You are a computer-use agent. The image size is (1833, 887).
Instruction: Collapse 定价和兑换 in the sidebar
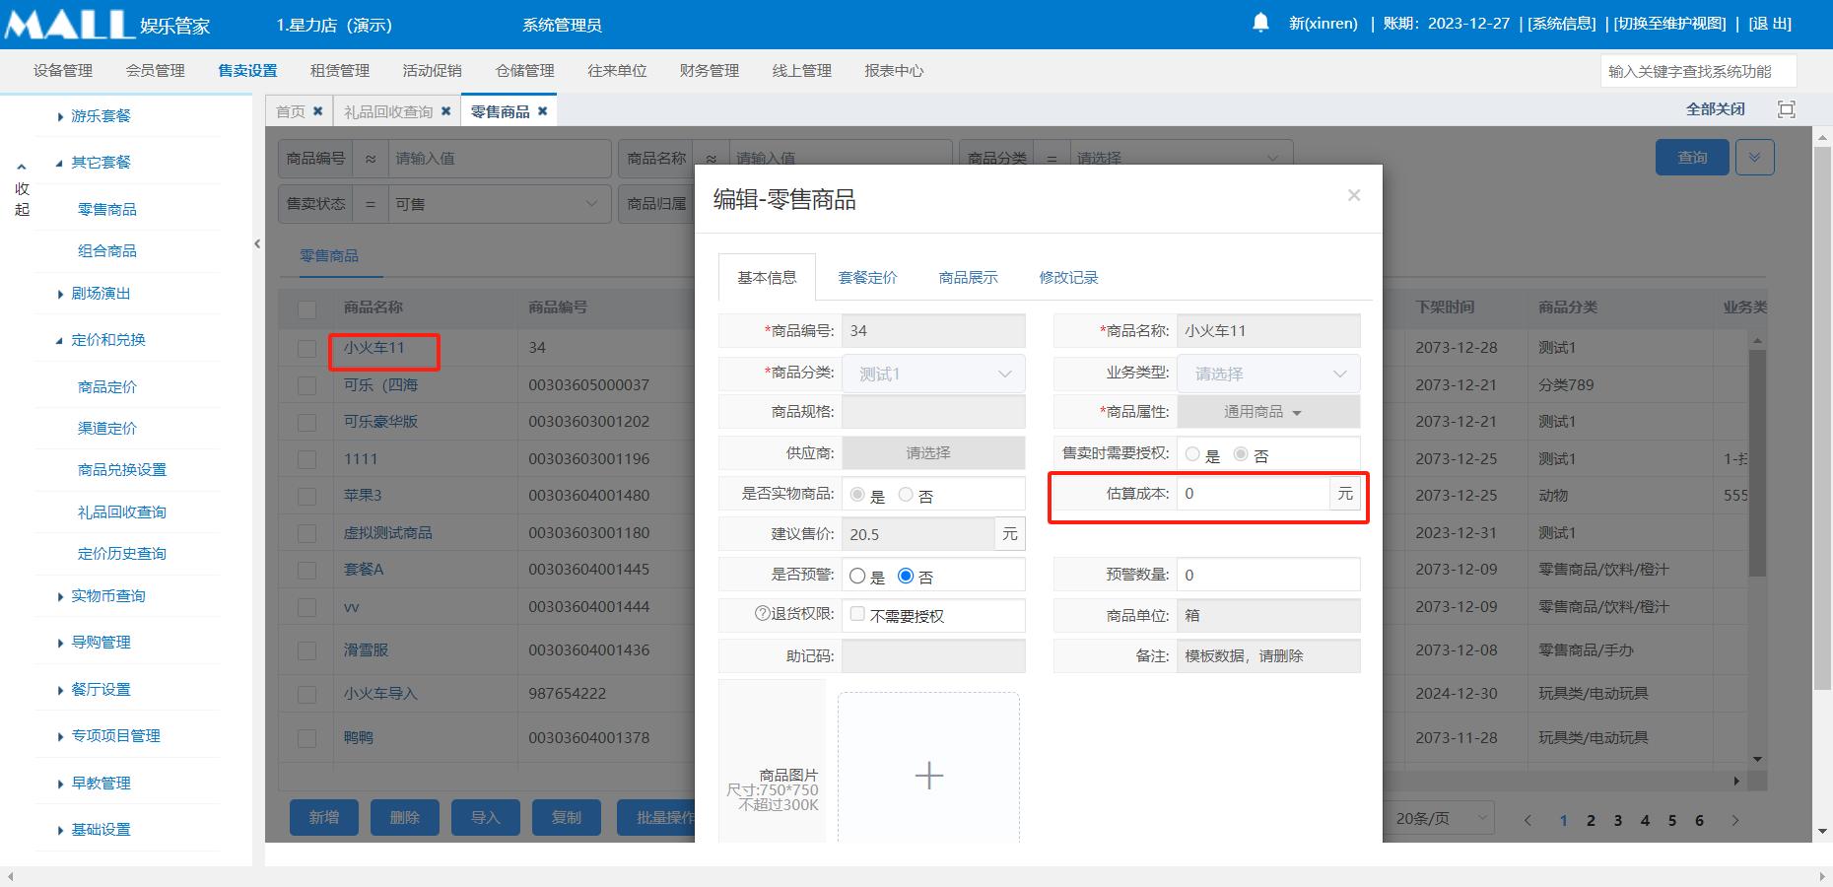tap(101, 339)
